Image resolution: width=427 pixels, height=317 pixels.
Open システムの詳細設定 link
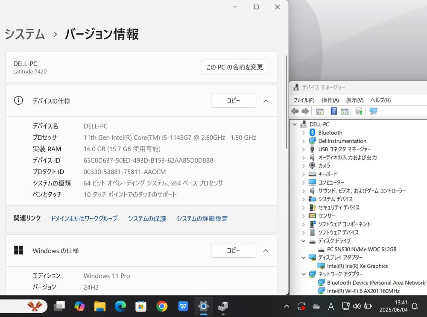coord(202,219)
